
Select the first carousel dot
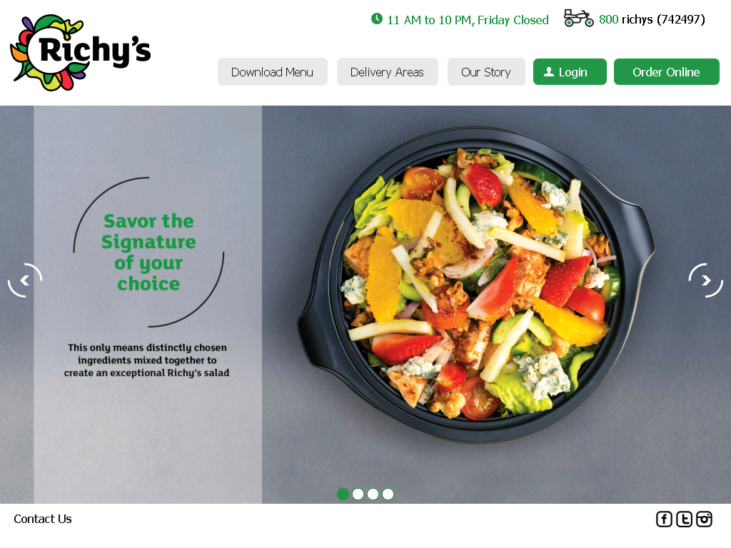pyautogui.click(x=343, y=494)
